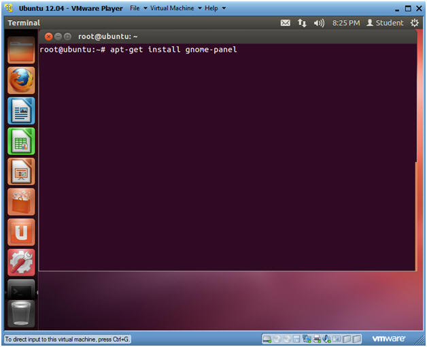Expand the Virtual Machine dropdown arrow
Viewport: 427px width, 347px height.
(200, 8)
